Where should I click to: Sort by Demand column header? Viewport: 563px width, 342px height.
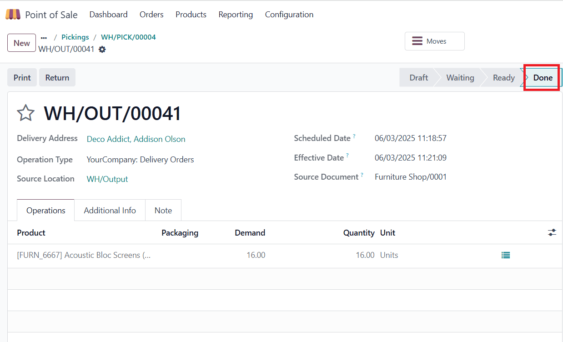pos(250,233)
